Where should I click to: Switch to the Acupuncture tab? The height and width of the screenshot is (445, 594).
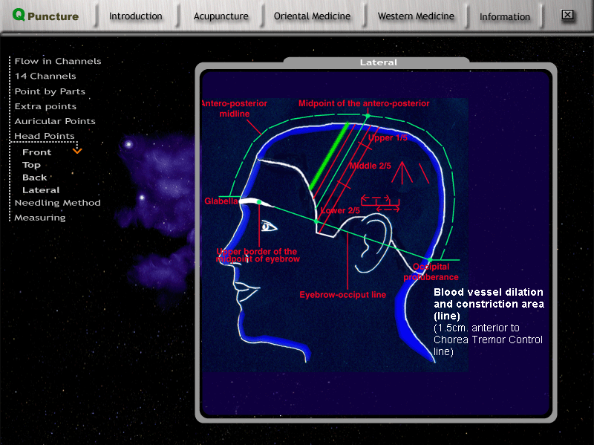[x=221, y=16]
